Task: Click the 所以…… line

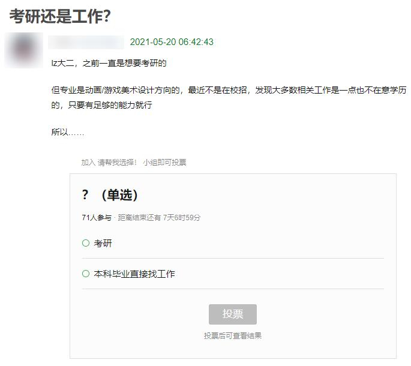Action: click(67, 132)
